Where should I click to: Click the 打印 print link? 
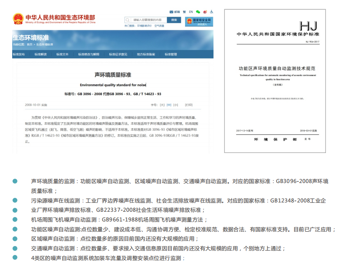pos(189,105)
